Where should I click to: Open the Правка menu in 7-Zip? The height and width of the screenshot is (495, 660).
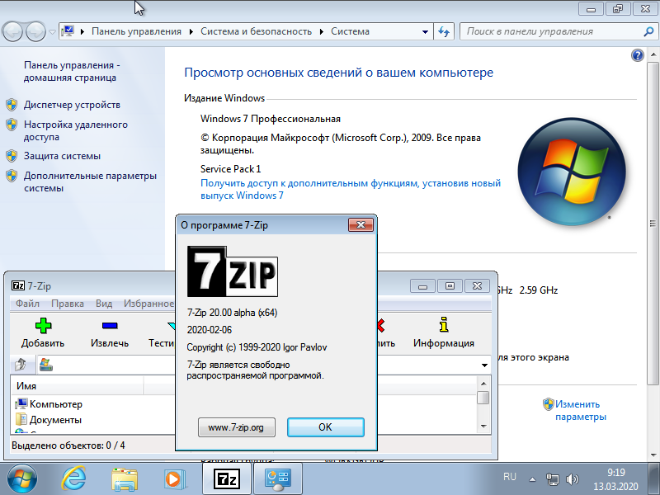pyautogui.click(x=68, y=304)
